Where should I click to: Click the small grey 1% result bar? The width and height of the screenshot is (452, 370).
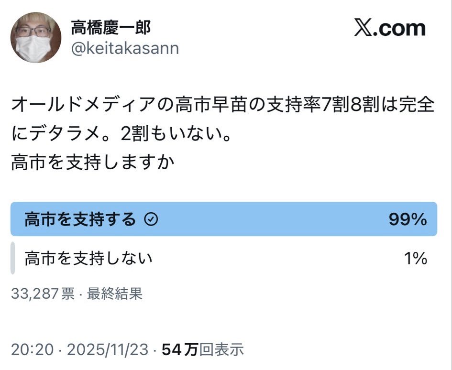(x=13, y=259)
